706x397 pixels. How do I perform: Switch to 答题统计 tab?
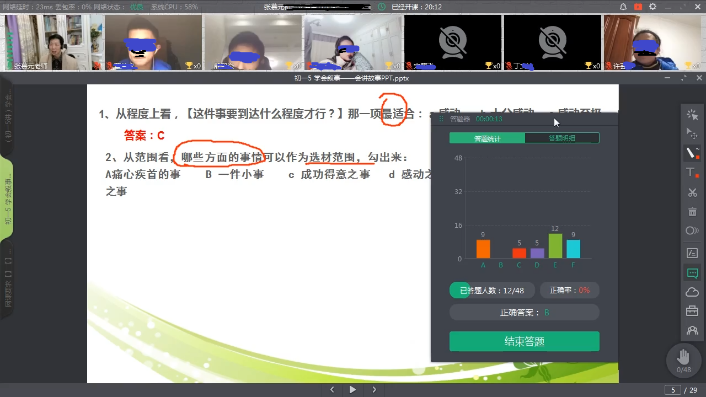coord(487,138)
